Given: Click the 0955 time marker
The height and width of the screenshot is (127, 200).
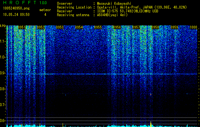Looking at the screenshot, I should coord(98,27).
